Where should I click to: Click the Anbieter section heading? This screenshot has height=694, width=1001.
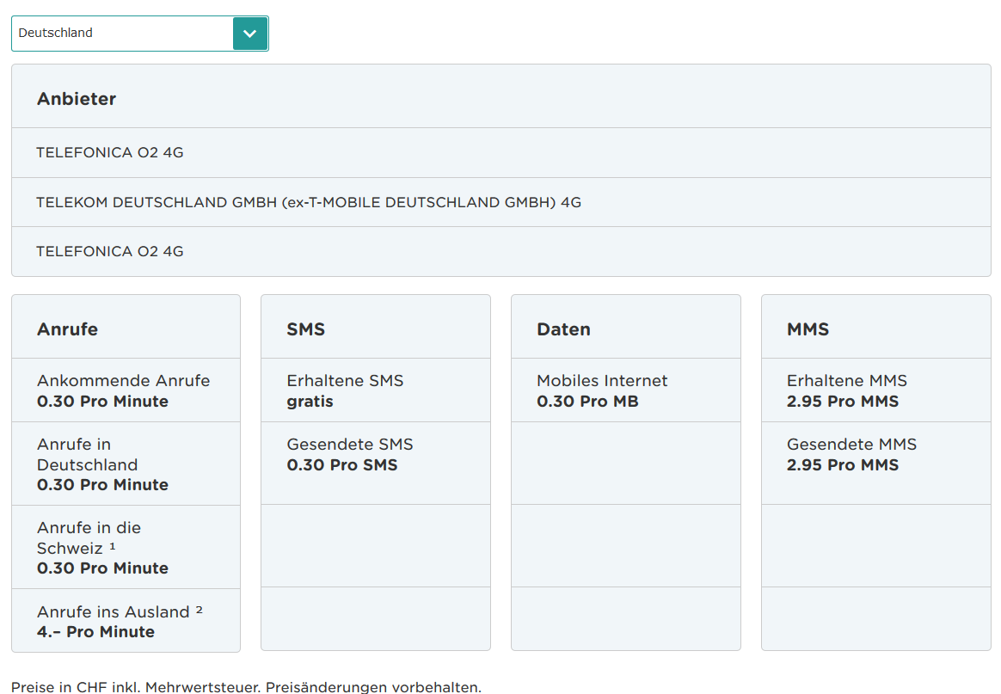tap(77, 99)
